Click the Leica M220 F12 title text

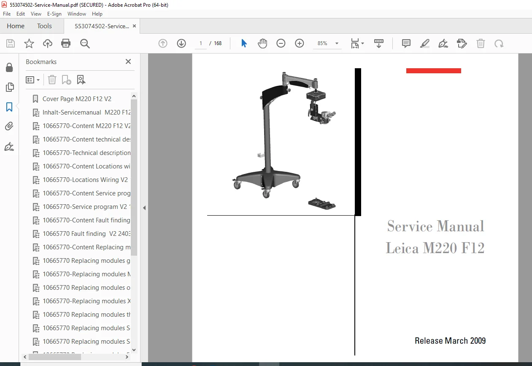pyautogui.click(x=435, y=248)
